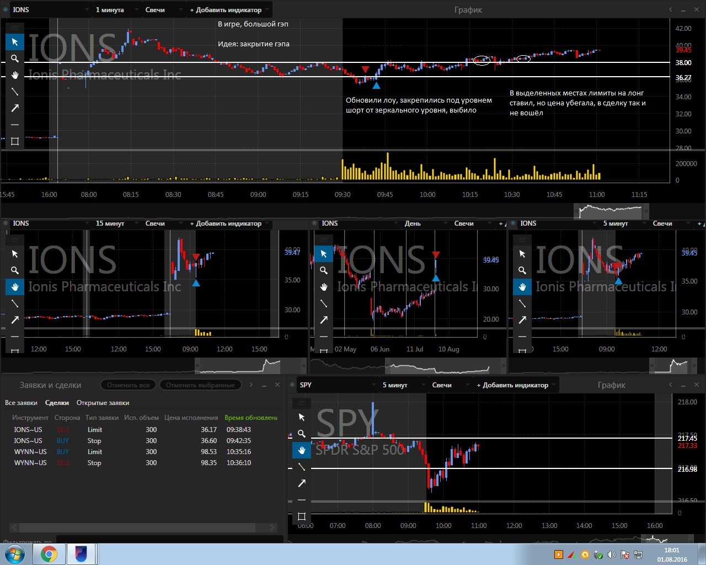Activate the hand pan tool in the День chart
The width and height of the screenshot is (706, 565).
(324, 287)
